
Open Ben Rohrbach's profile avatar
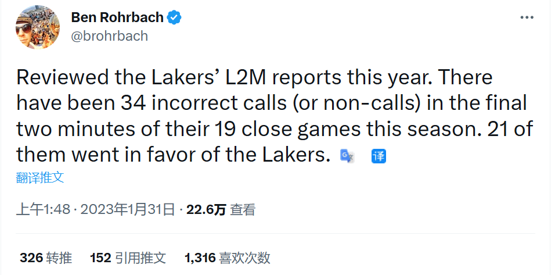(x=35, y=29)
